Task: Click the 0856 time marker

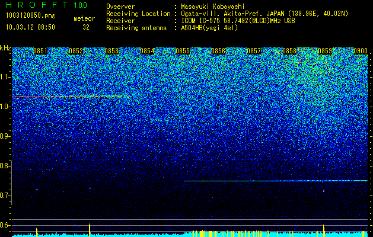Action: 218,51
